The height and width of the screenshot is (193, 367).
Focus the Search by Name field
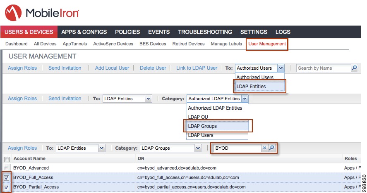tap(324, 68)
